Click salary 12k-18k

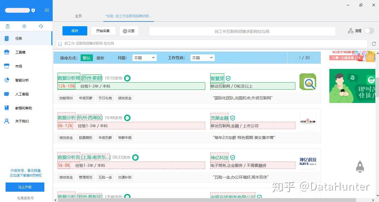click(x=66, y=86)
